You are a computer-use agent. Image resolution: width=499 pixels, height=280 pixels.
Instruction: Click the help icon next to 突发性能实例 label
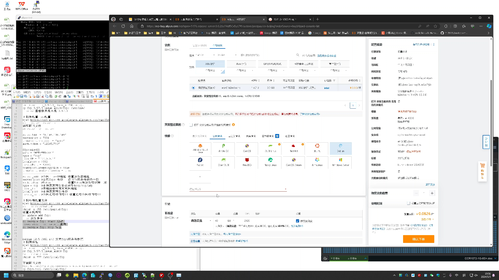(183, 125)
